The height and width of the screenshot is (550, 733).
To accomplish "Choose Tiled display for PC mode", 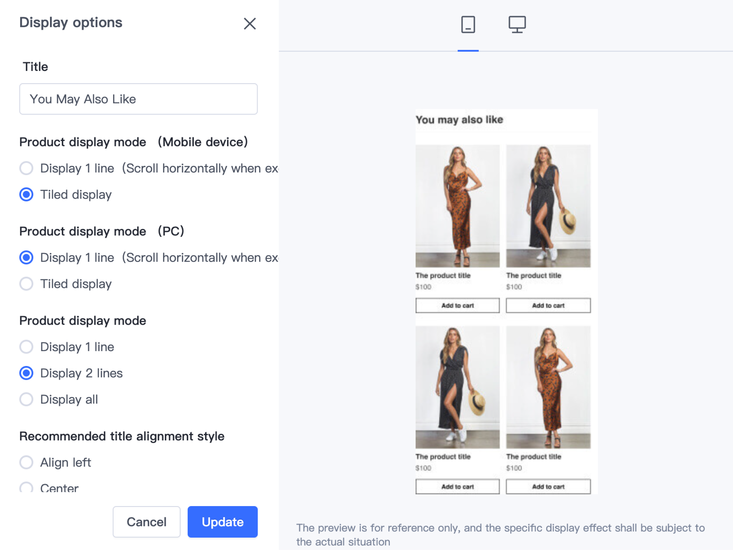I will tap(26, 284).
